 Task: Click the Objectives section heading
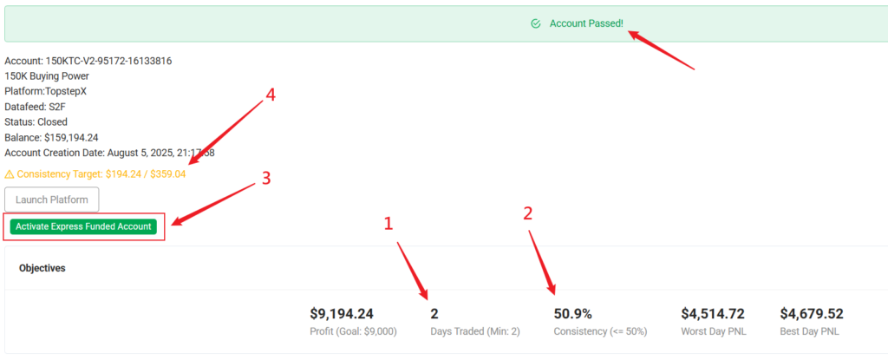42,268
